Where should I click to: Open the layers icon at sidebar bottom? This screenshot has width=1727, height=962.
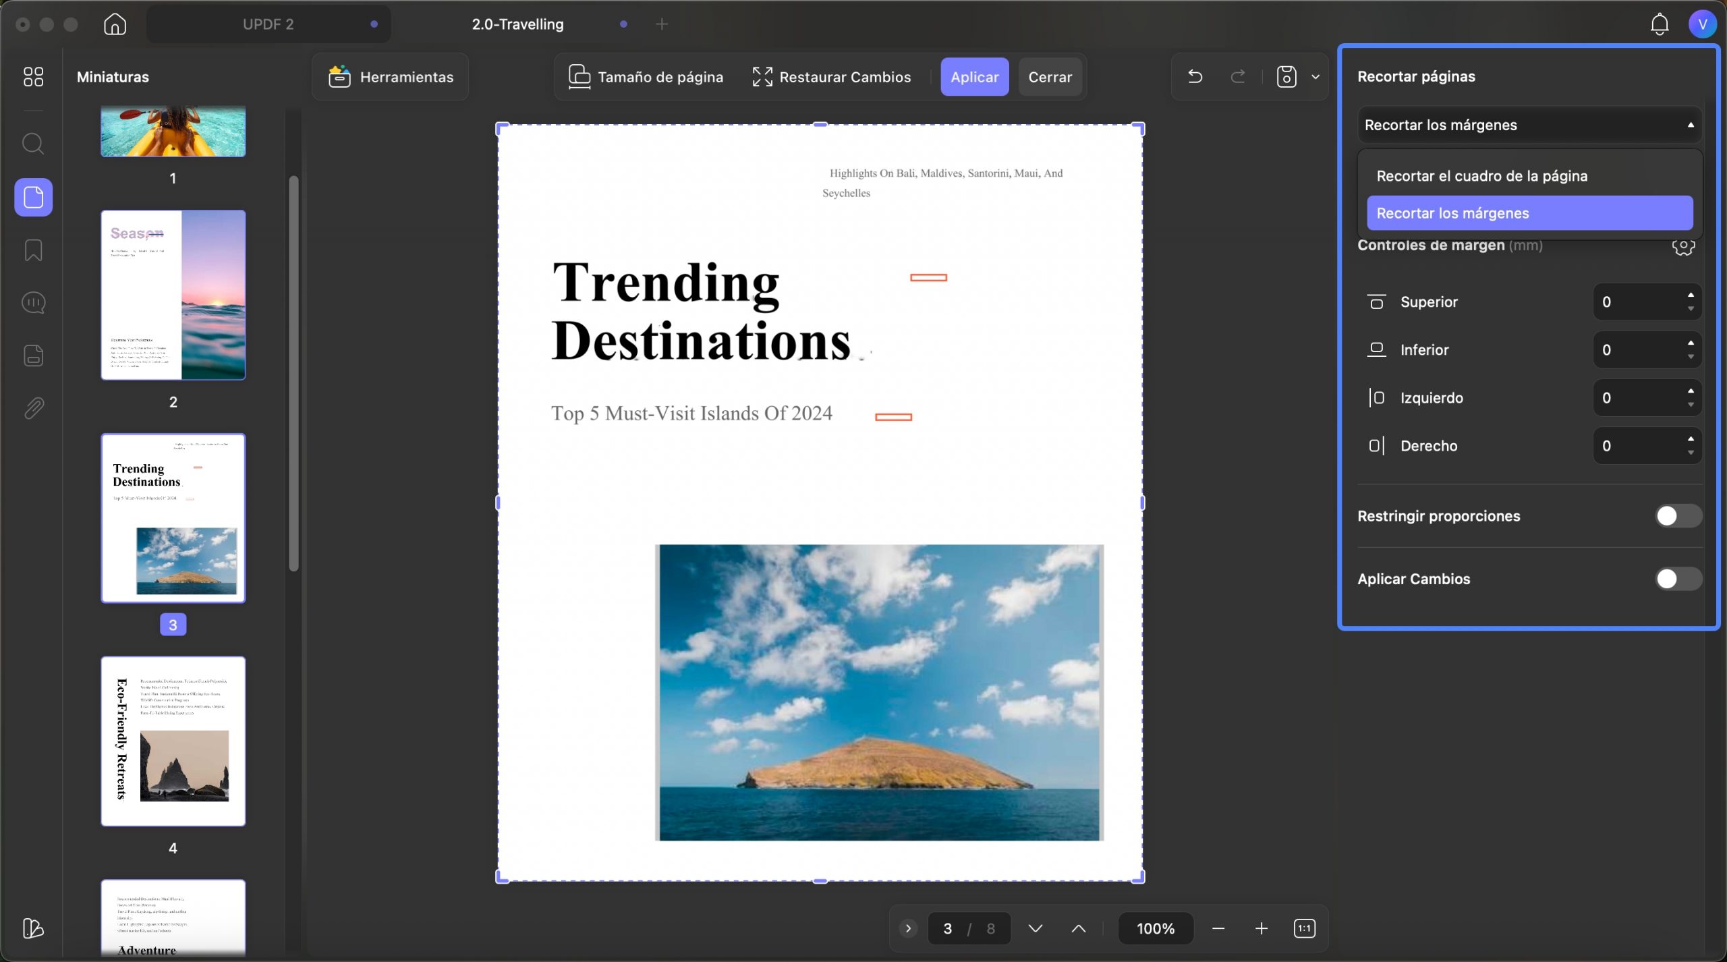tap(33, 928)
